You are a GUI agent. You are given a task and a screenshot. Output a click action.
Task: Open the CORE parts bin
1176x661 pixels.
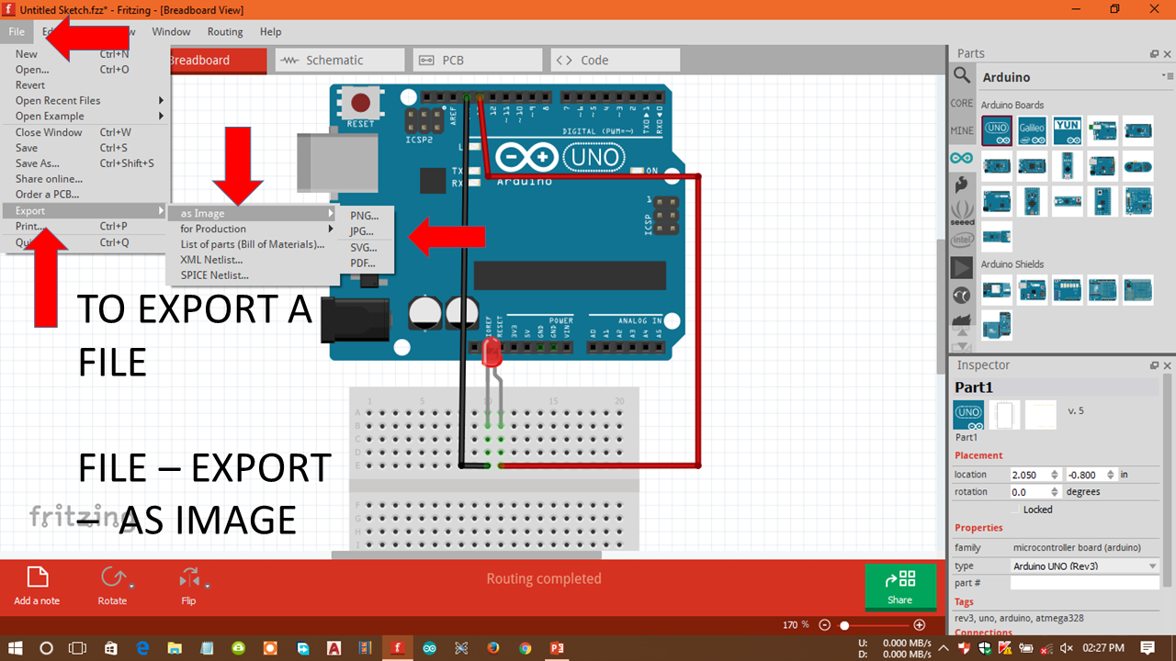point(961,103)
